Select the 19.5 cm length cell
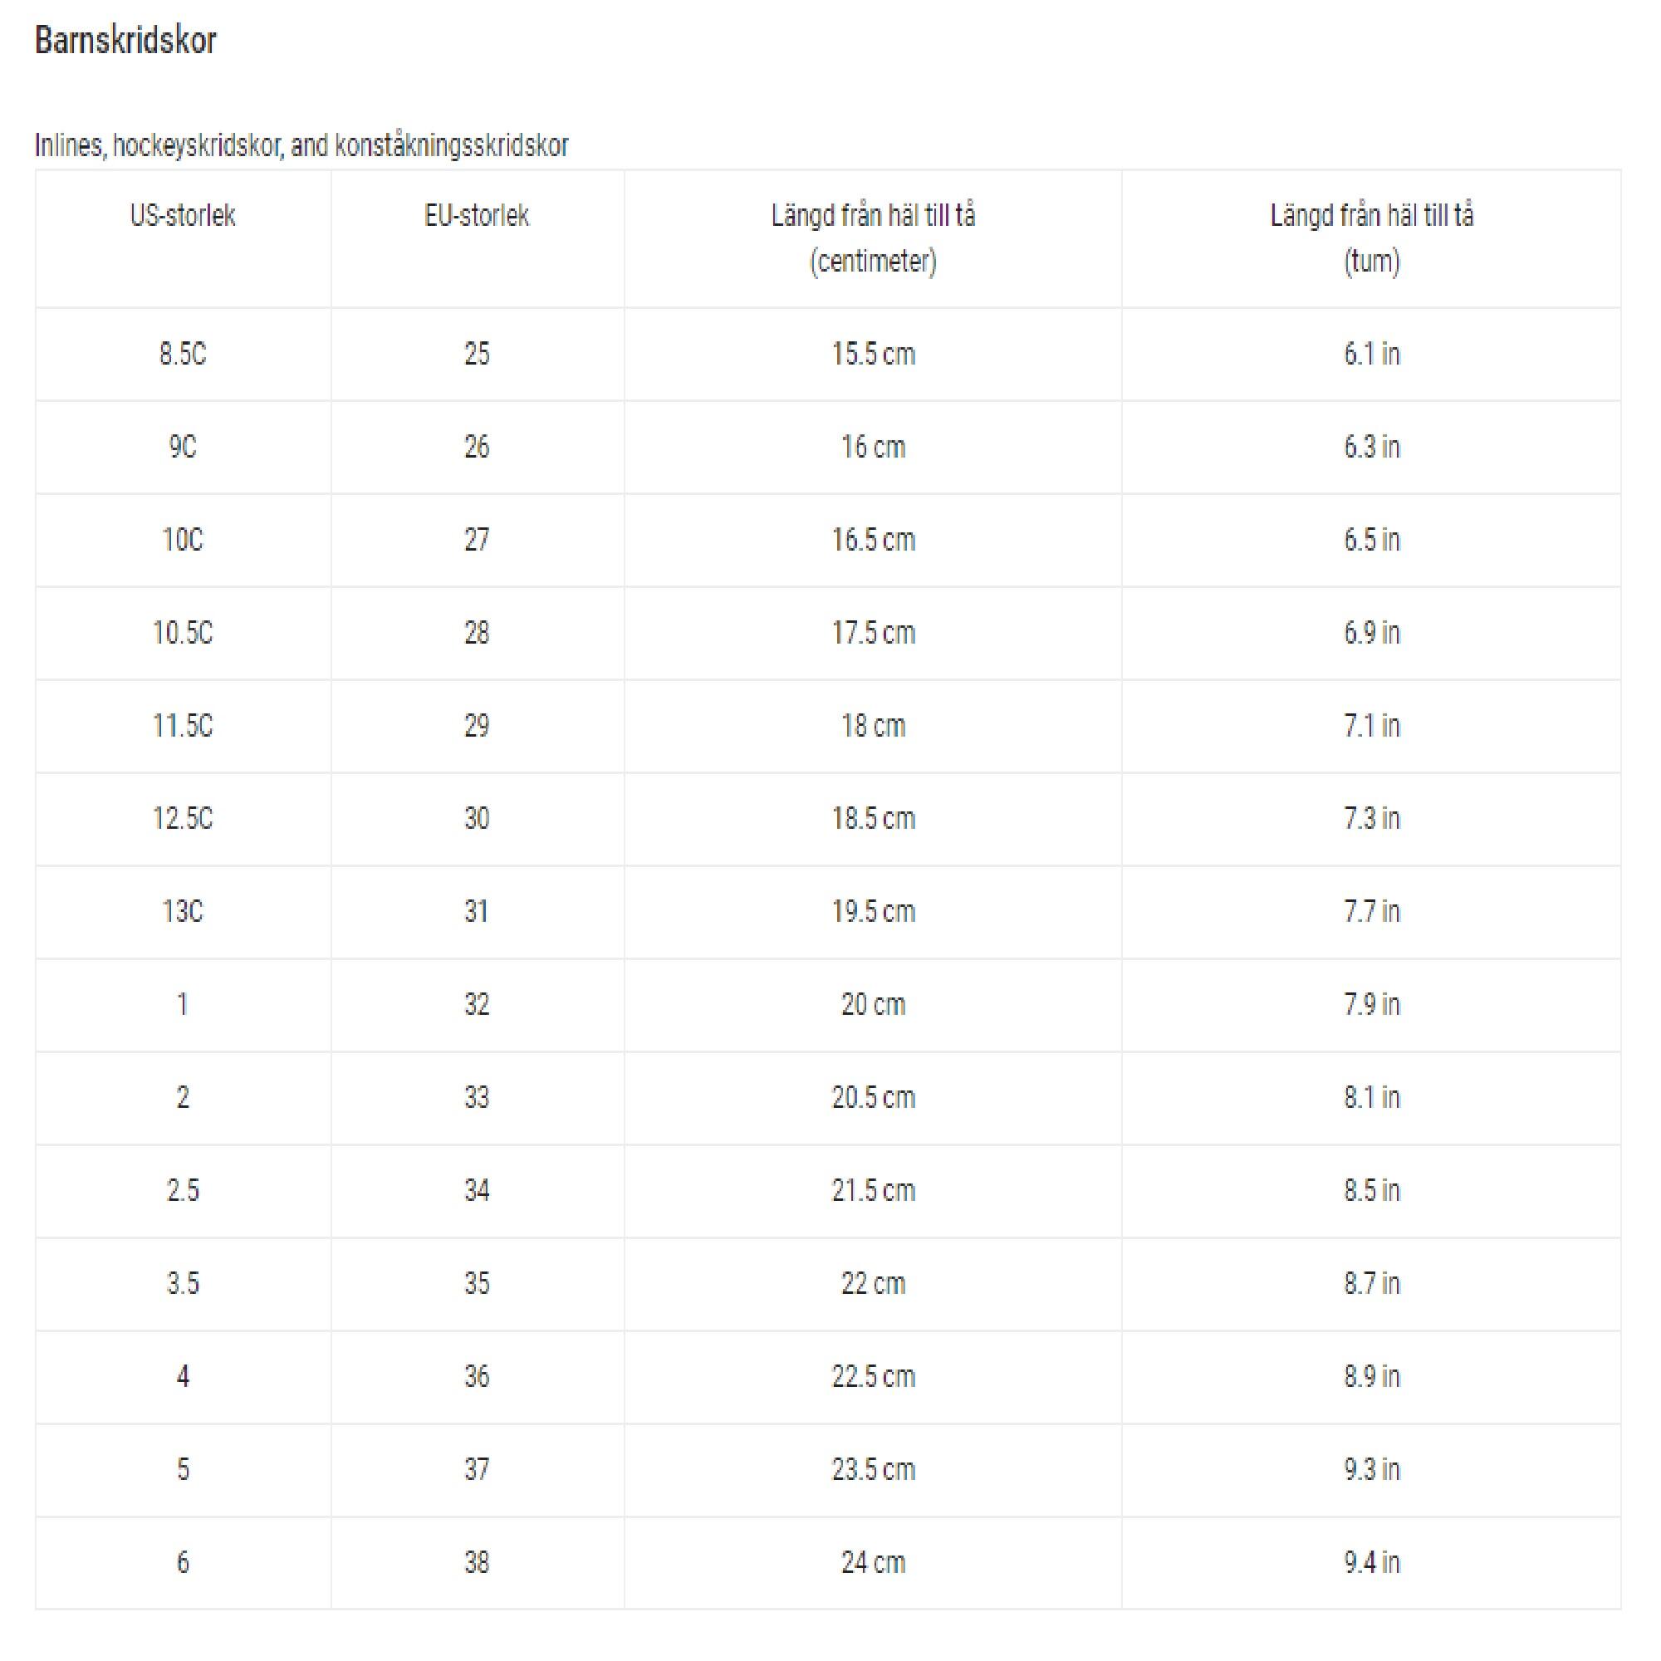Image resolution: width=1661 pixels, height=1661 pixels. click(x=873, y=911)
